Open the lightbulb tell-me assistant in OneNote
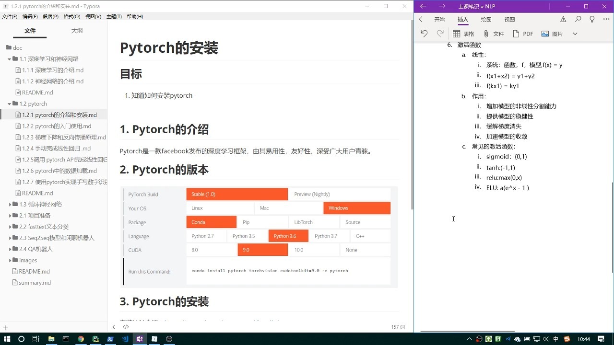Screen dimensions: 614x345 592,20
